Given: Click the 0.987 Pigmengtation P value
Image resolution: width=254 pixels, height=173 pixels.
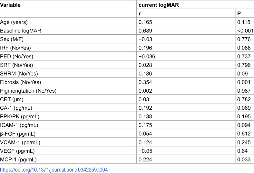Looking at the screenshot, I should pyautogui.click(x=244, y=91).
